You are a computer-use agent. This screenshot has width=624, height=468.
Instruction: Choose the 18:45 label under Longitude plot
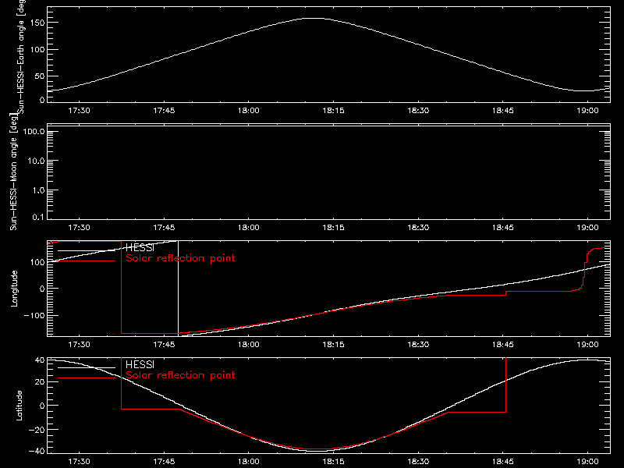[x=502, y=345]
